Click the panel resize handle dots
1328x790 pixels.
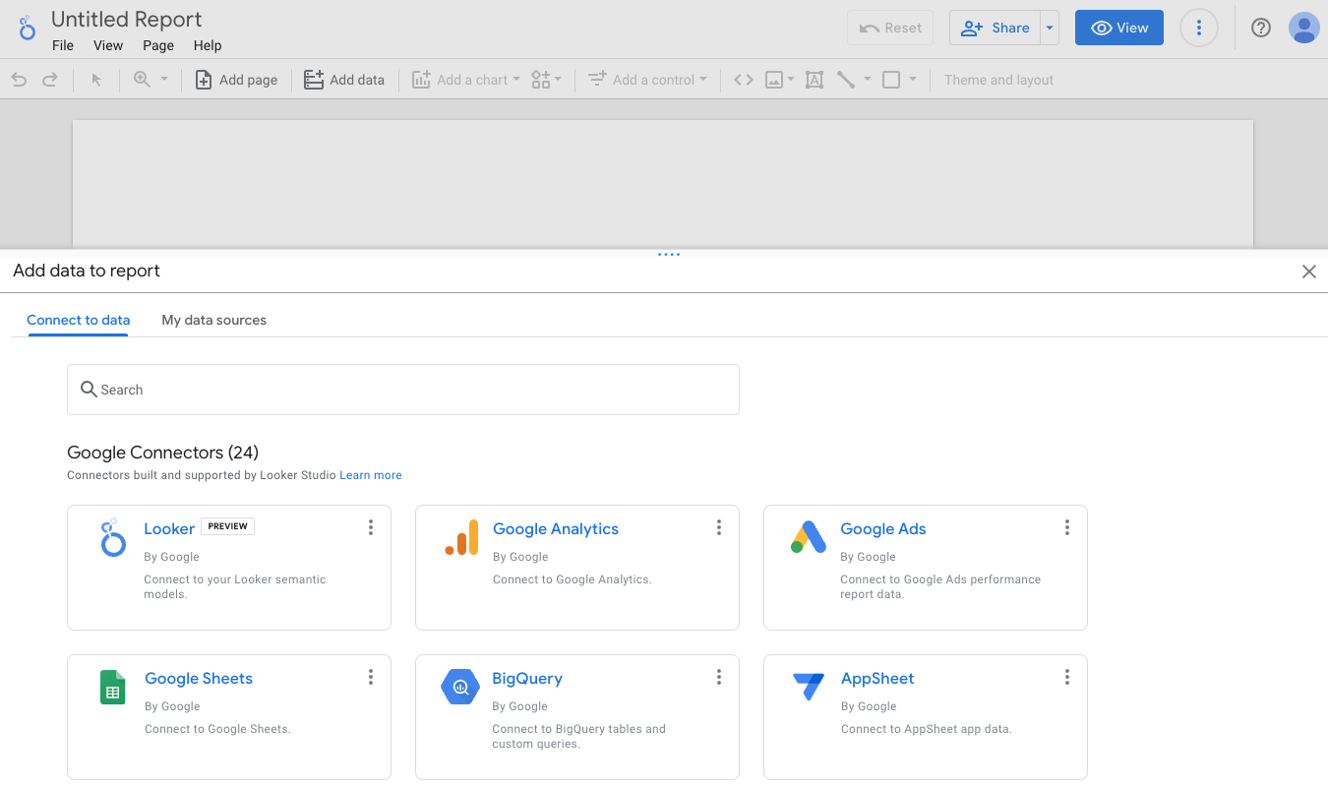pos(669,255)
